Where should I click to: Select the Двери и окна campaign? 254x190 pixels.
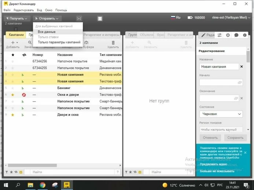[63, 115]
